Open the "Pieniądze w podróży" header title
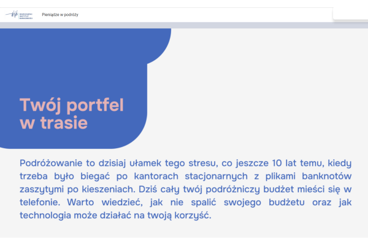Image resolution: width=368 pixels, height=245 pixels. click(60, 15)
